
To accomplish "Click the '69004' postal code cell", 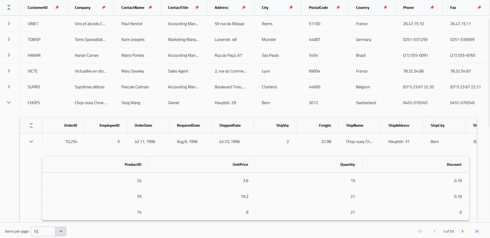I will pyautogui.click(x=325, y=71).
